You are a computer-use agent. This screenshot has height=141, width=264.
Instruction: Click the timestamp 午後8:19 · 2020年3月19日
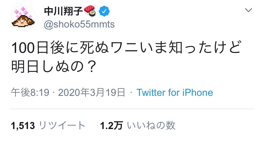pos(68,93)
